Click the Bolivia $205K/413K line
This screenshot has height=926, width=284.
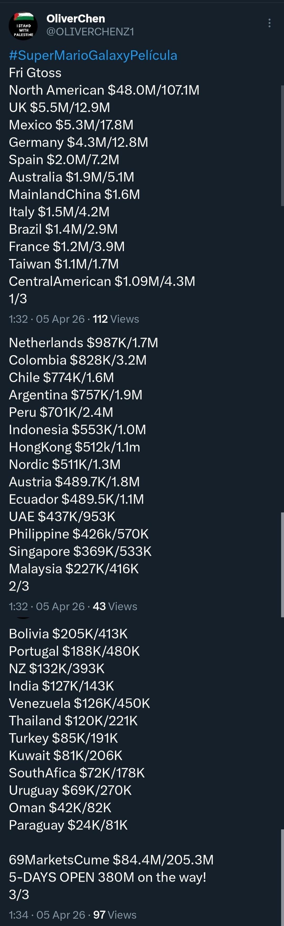click(x=68, y=634)
